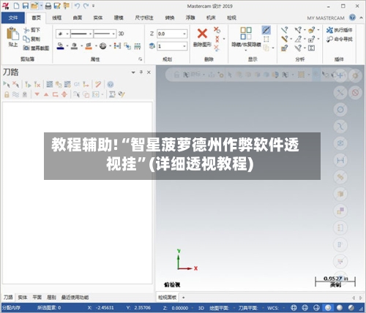
Task: Open the Toolpaths panel options dropdown arrow
Action: (x=133, y=72)
